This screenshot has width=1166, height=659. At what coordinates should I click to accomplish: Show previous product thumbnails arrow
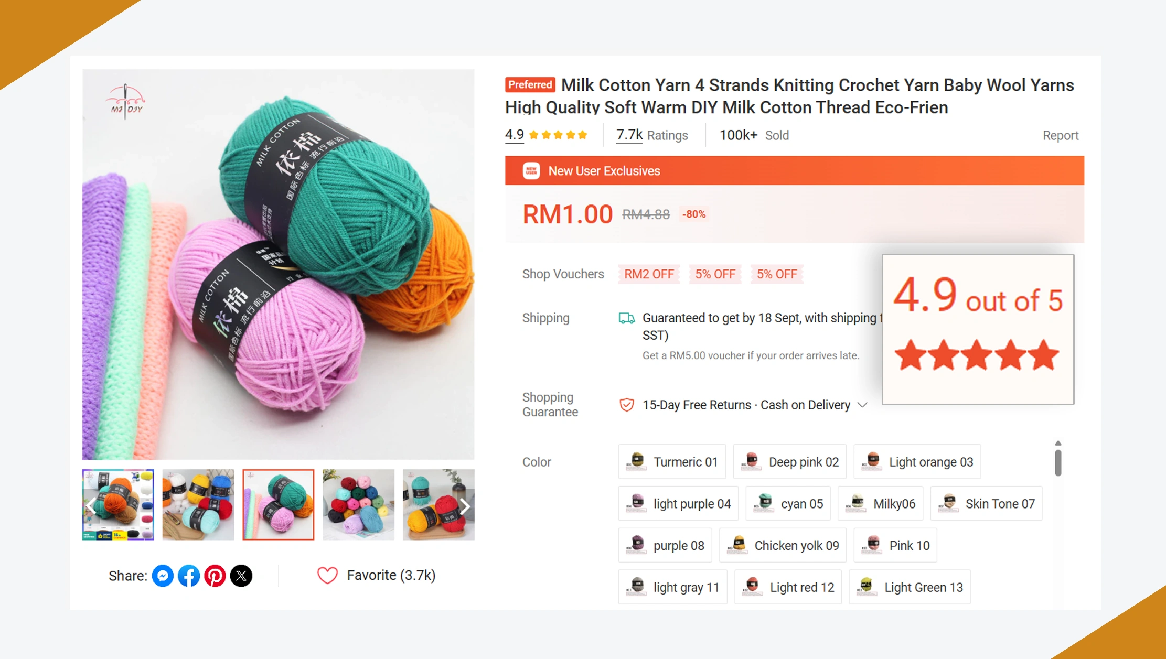click(91, 506)
